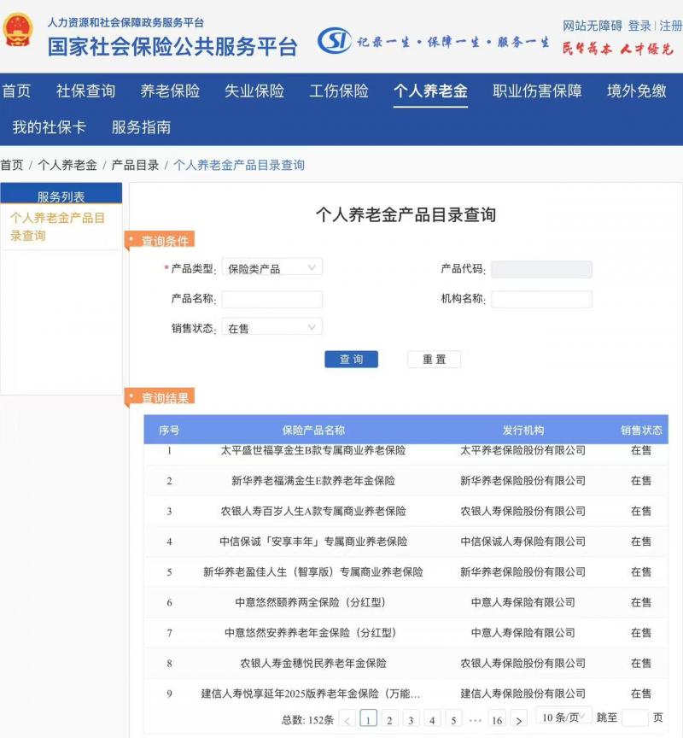Select row 中信保诚「安享丰年」专属商业养老保险
683x738 pixels.
click(x=406, y=542)
